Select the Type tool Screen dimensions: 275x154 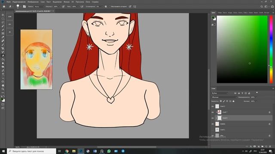[3, 74]
